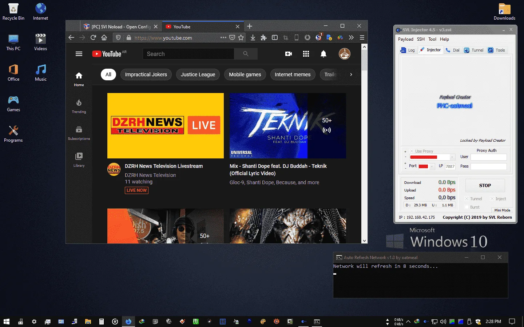524x327 pixels.
Task: Select the Impractical Jokers chip
Action: click(x=146, y=74)
